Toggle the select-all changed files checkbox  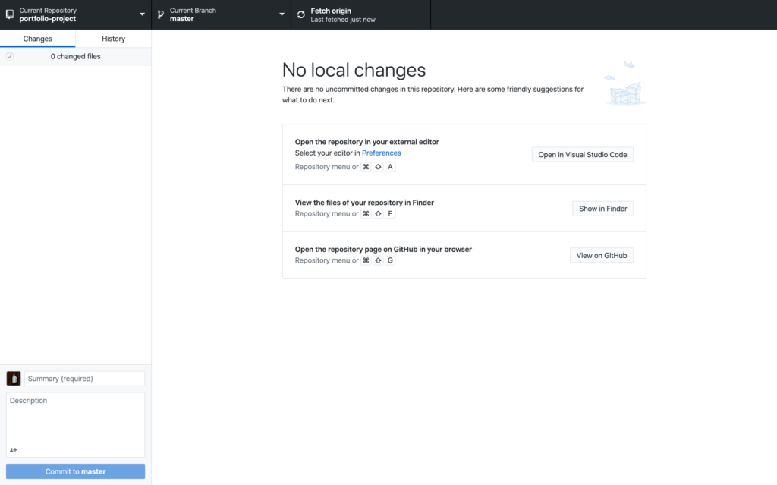pyautogui.click(x=9, y=56)
